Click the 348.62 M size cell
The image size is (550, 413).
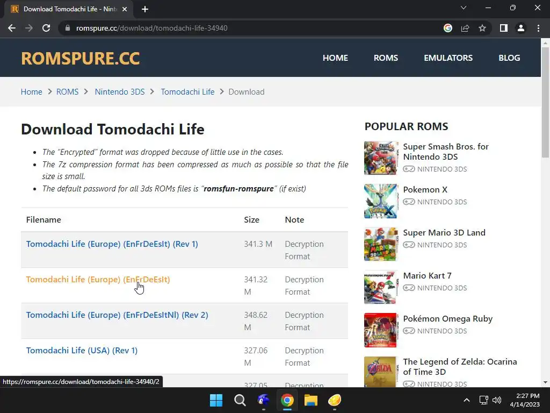[256, 321]
